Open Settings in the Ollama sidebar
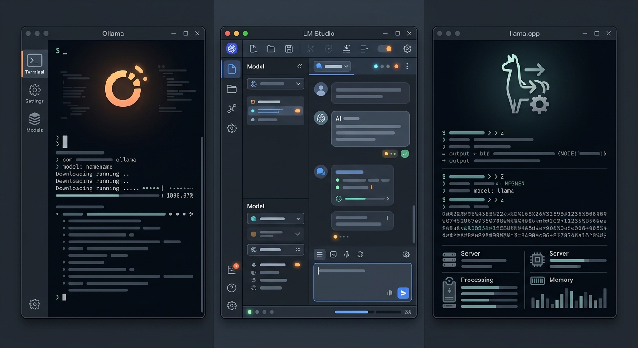 34,93
